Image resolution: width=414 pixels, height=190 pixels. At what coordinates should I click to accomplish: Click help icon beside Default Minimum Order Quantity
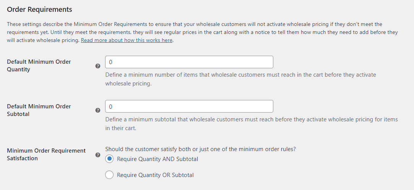tap(97, 66)
